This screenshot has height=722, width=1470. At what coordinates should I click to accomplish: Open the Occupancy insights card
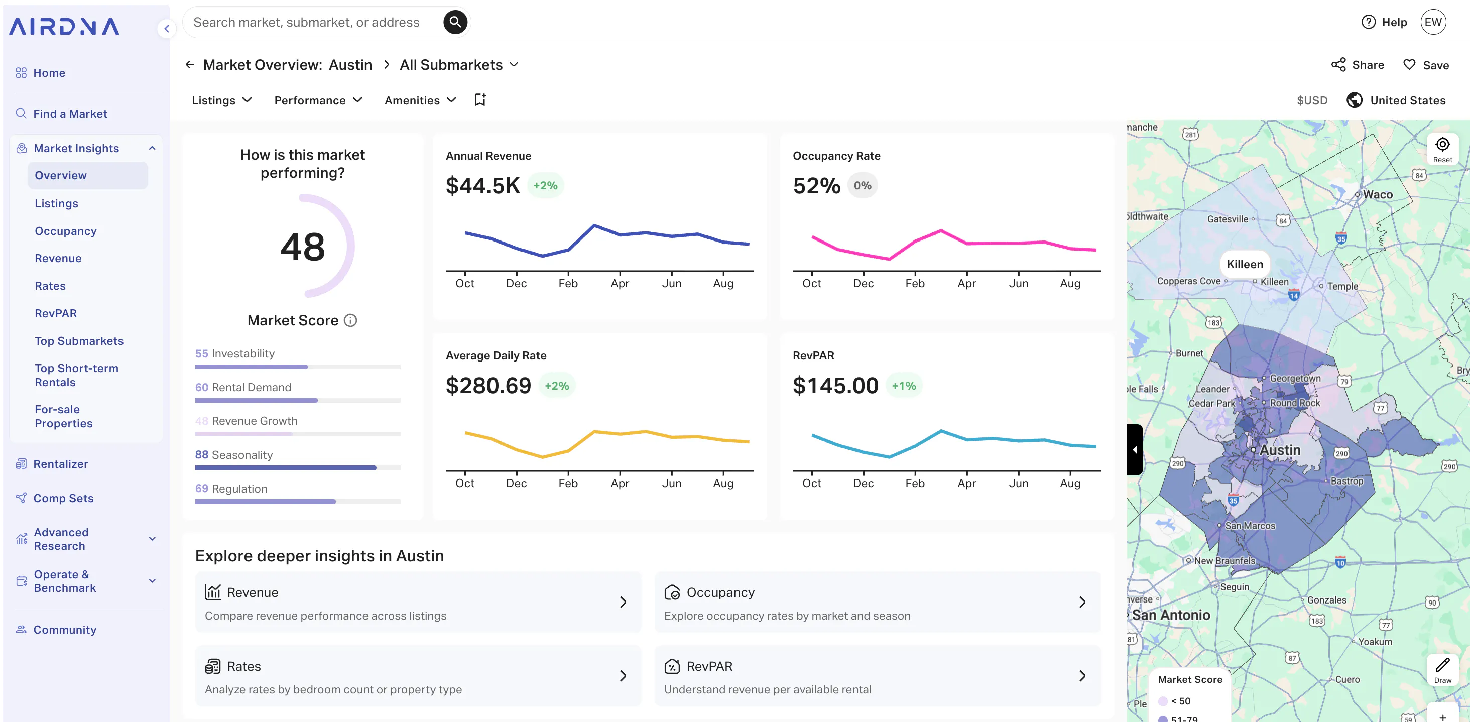(877, 602)
